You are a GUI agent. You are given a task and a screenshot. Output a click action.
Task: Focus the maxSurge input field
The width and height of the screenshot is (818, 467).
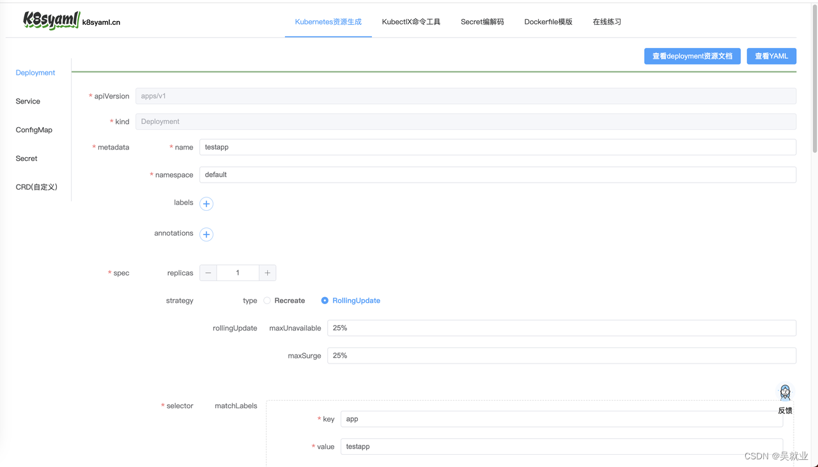click(x=562, y=355)
